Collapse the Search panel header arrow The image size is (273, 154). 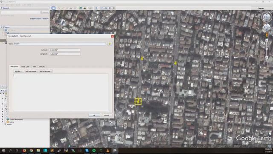(2, 8)
